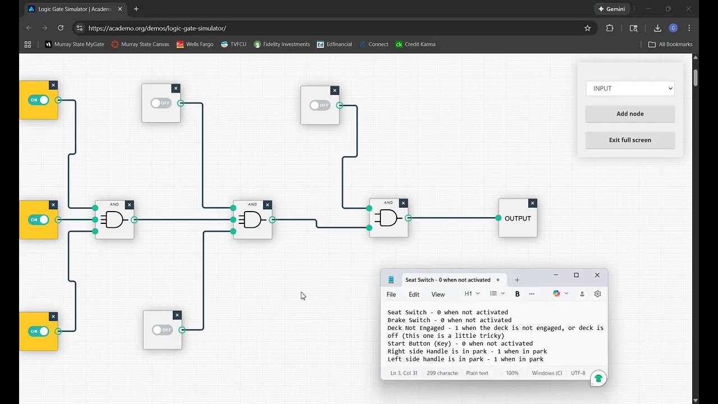Open Notepad View menu
This screenshot has width=718, height=404.
coord(438,294)
